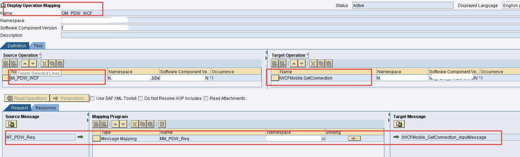Click move-down arrow in Target Operation toolbar
520x157 pixels.
point(302,63)
